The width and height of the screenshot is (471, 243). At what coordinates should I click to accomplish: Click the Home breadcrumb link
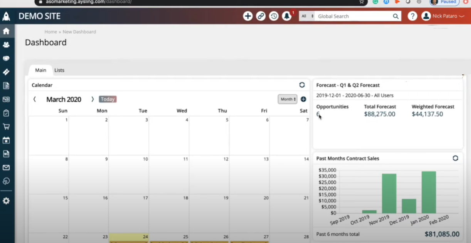(50, 32)
